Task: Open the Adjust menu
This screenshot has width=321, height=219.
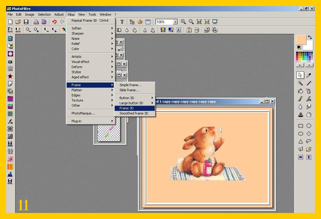Action: click(x=59, y=14)
